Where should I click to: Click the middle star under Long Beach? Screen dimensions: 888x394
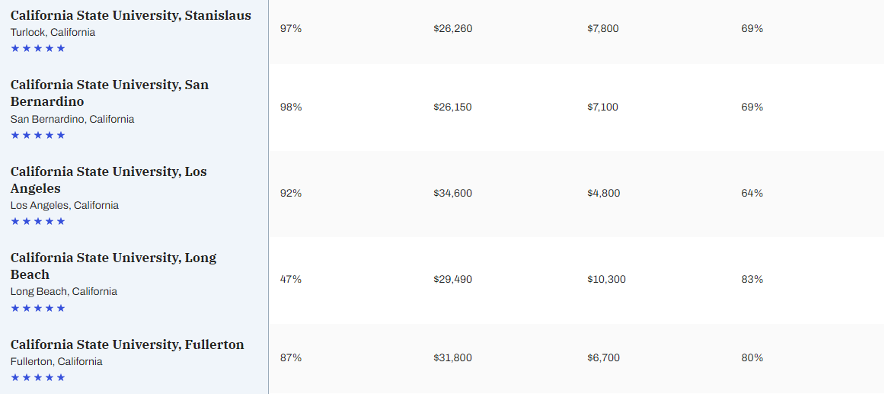(x=38, y=308)
